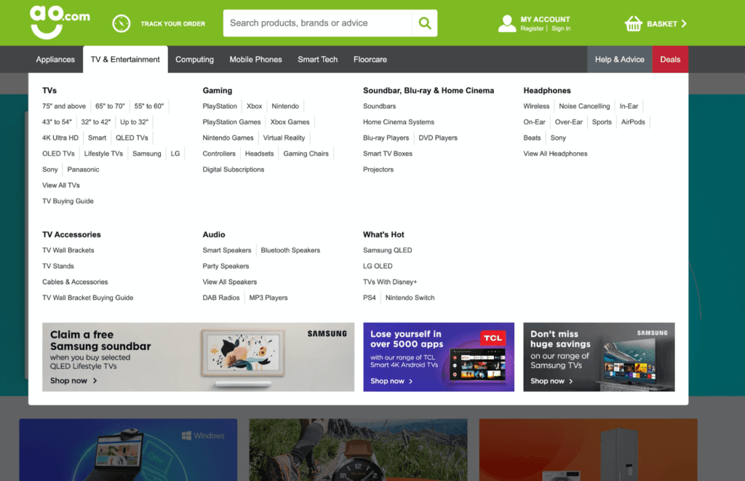Open the Mobile Phones menu

pyautogui.click(x=255, y=60)
